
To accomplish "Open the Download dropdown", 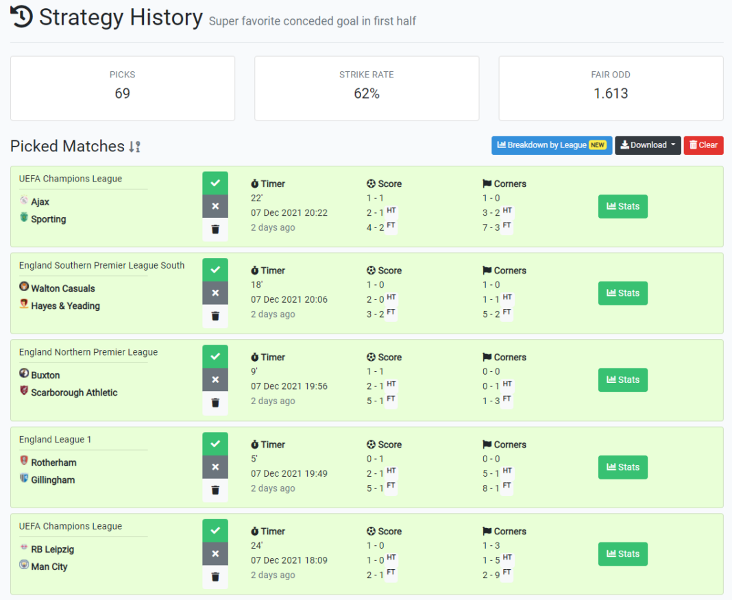I will click(x=647, y=145).
